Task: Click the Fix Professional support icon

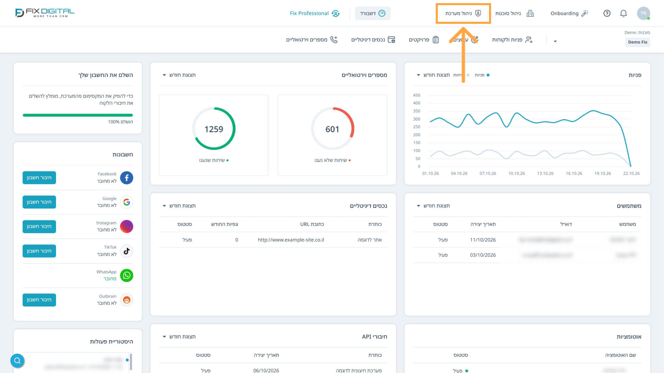Action: (x=335, y=13)
